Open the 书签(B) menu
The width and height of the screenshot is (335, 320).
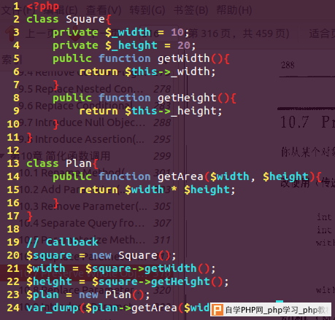(x=190, y=10)
